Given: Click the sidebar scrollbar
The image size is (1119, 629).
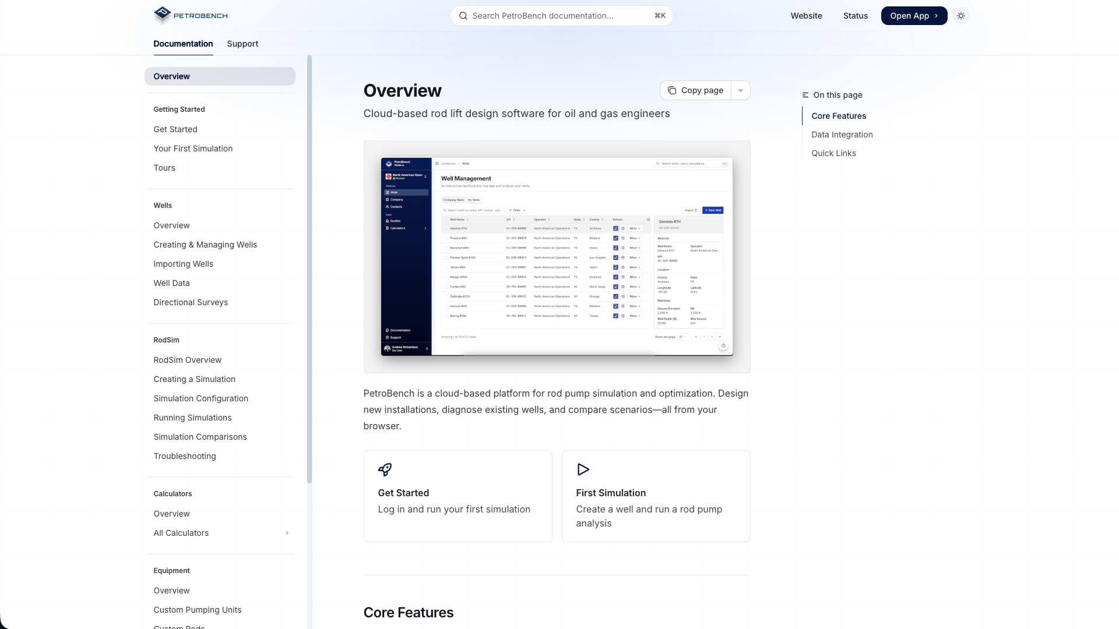Looking at the screenshot, I should point(309,268).
